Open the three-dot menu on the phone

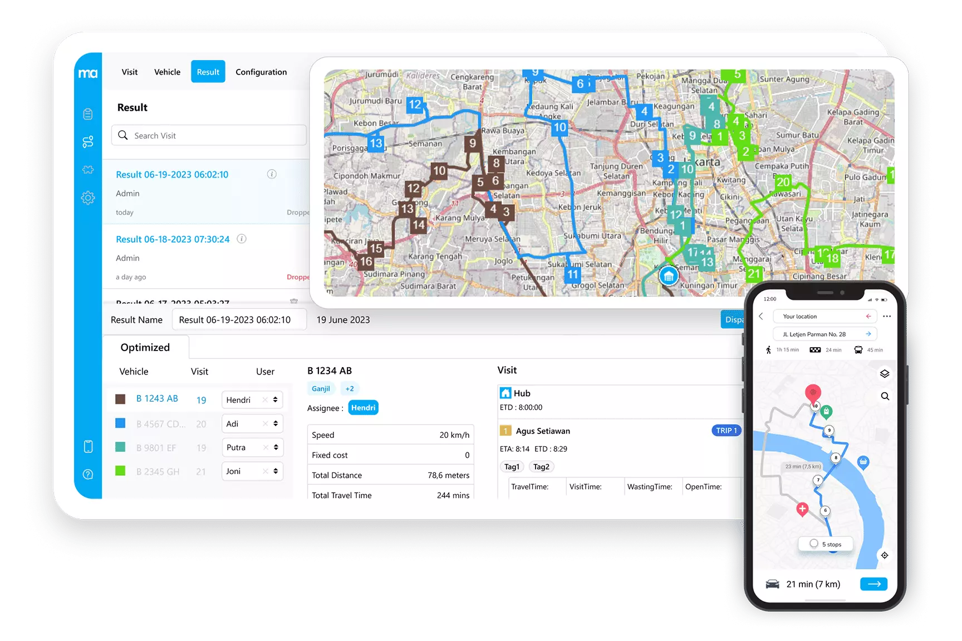(x=887, y=316)
